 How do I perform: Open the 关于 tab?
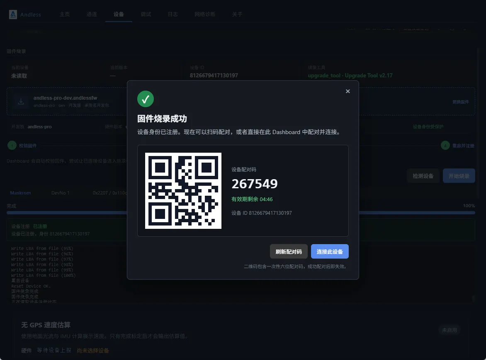(237, 14)
